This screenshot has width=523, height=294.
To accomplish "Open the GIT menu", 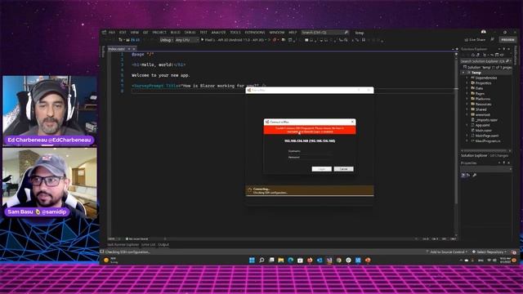I will pos(145,33).
